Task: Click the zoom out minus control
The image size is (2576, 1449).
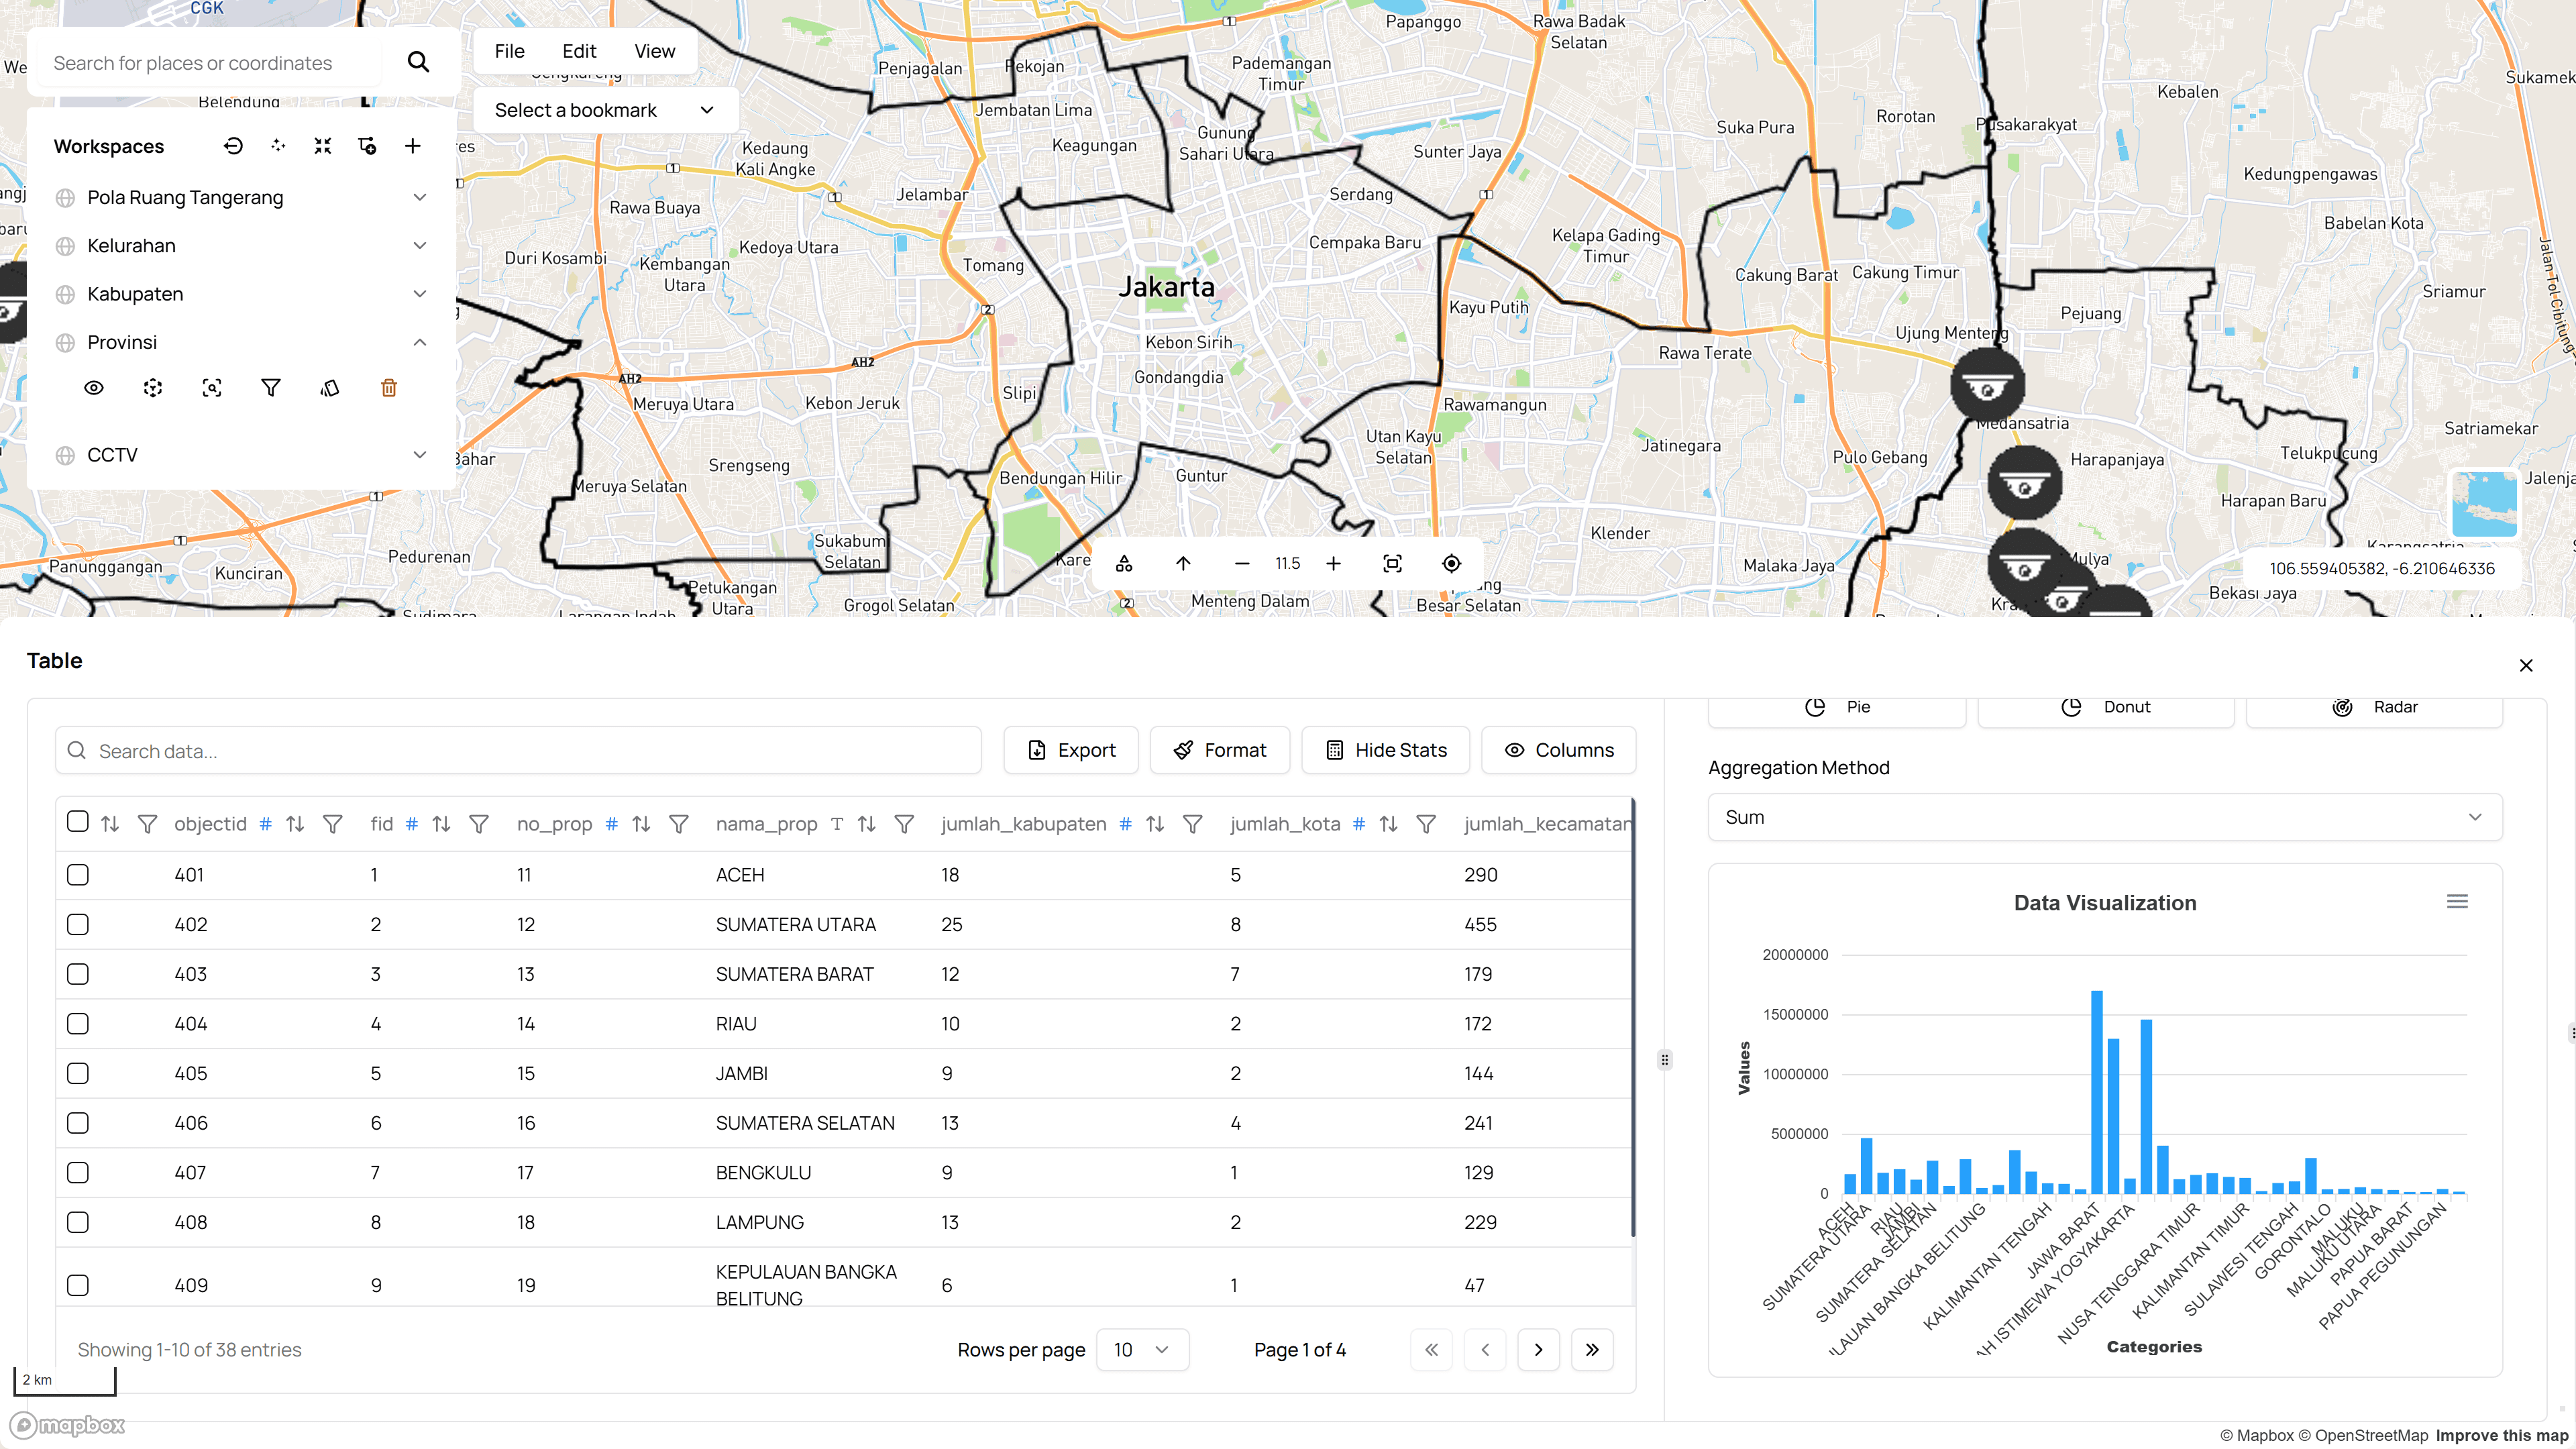Action: pos(1242,563)
